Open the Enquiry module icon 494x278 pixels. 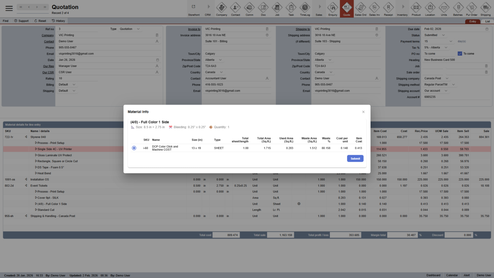[333, 8]
